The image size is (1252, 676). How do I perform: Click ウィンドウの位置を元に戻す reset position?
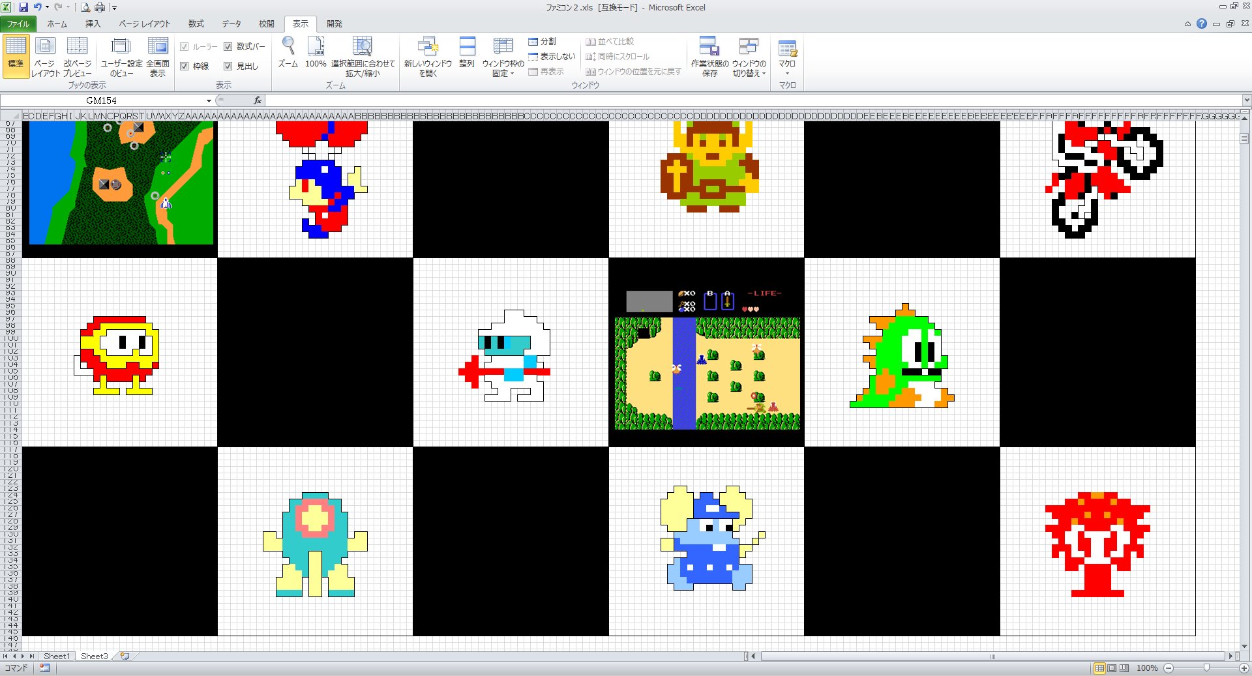[x=633, y=72]
